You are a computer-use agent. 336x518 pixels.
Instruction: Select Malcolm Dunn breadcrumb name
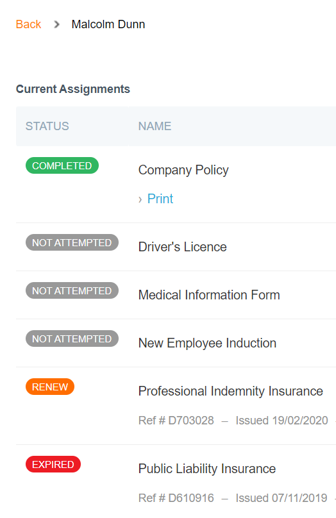tap(108, 24)
